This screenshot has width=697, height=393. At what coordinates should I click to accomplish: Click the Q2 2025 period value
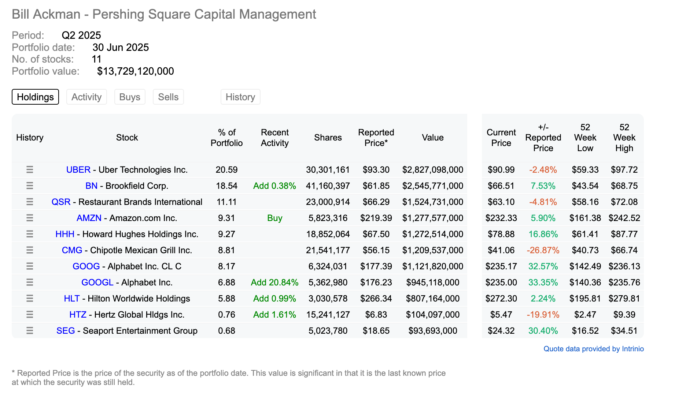pyautogui.click(x=81, y=35)
